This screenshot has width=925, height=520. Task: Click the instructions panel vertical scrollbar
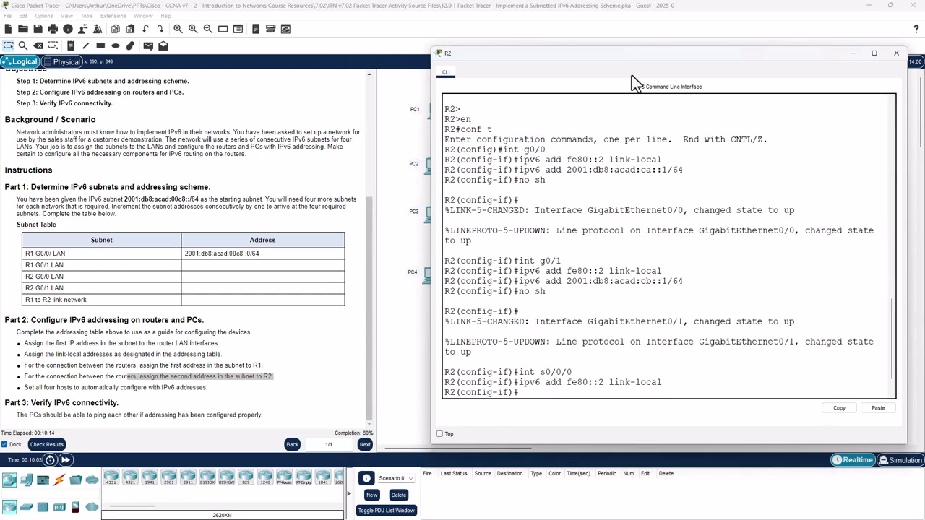click(369, 307)
